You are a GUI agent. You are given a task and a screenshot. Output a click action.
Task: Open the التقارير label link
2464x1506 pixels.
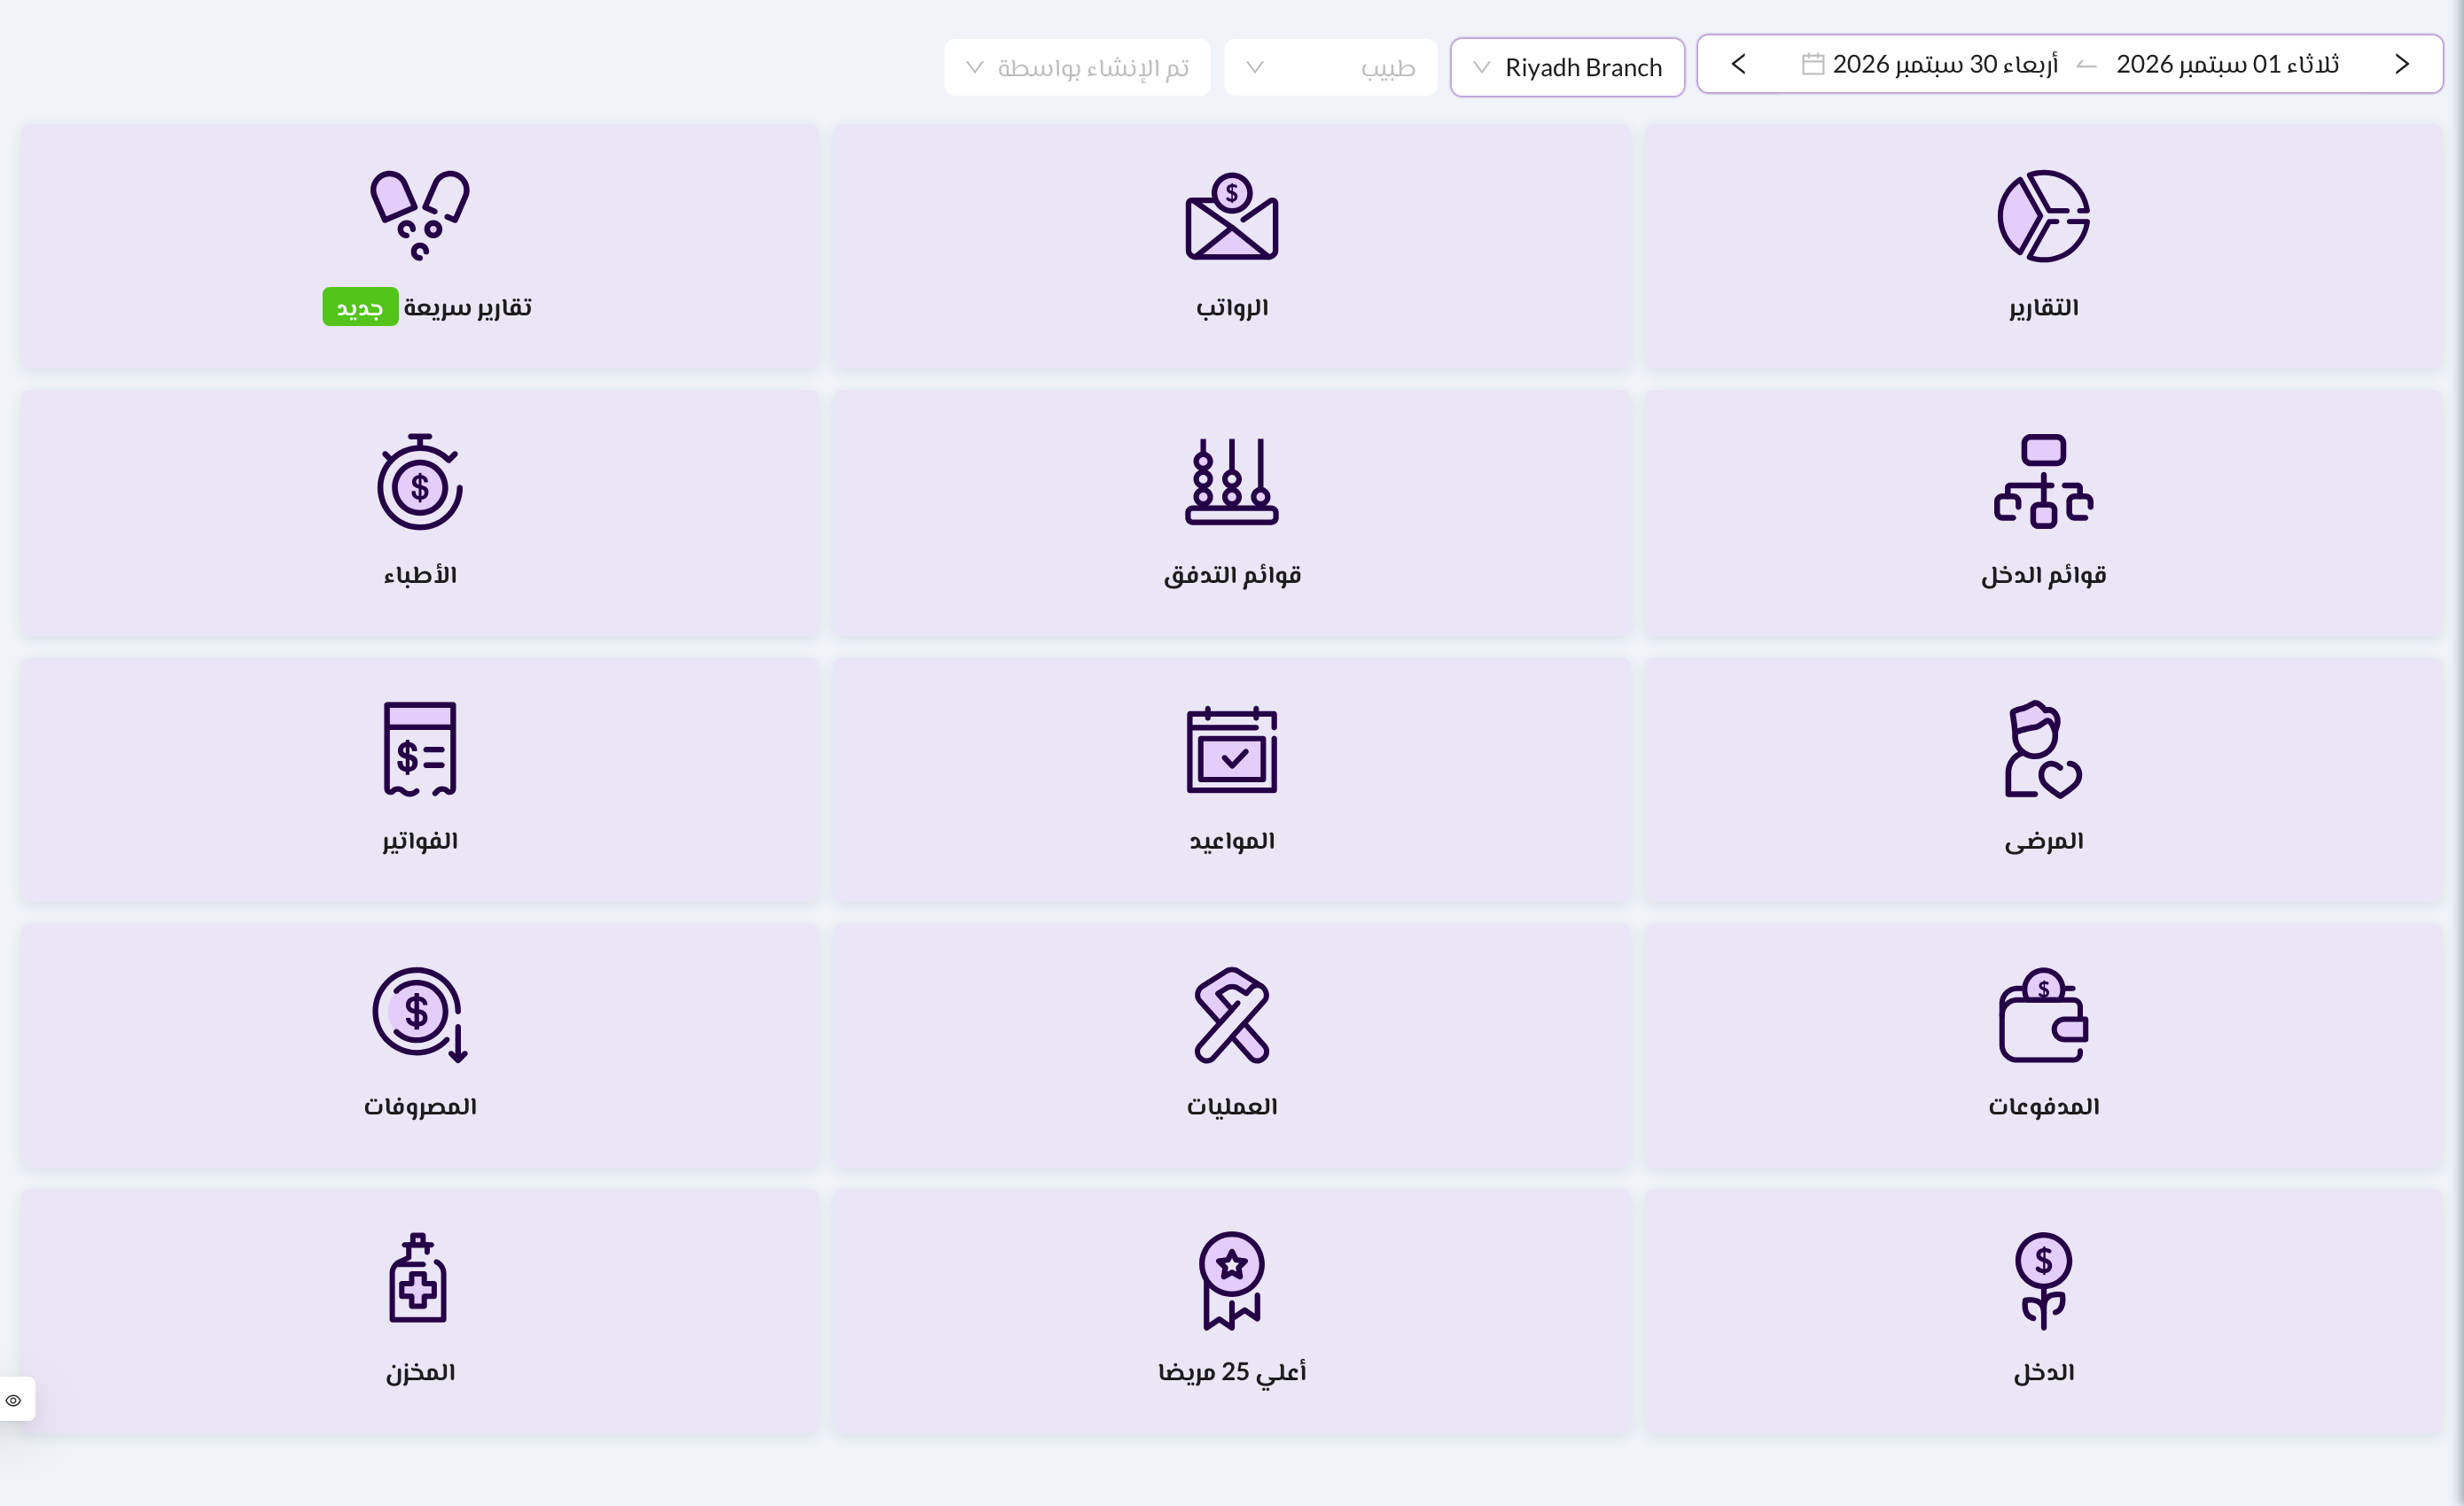pos(2043,307)
